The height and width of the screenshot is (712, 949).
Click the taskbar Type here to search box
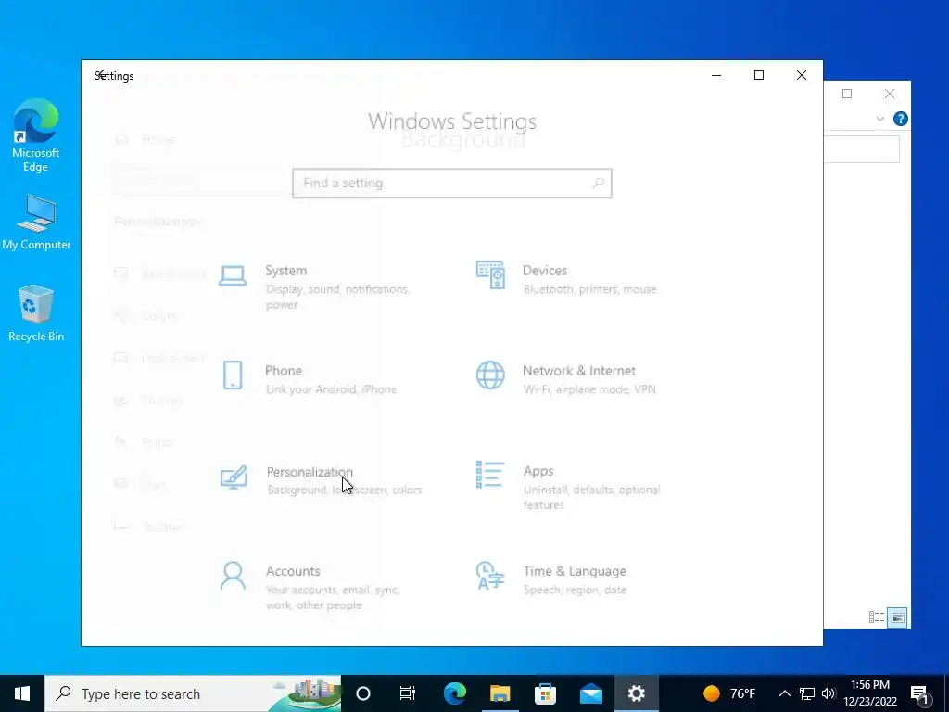tap(193, 693)
